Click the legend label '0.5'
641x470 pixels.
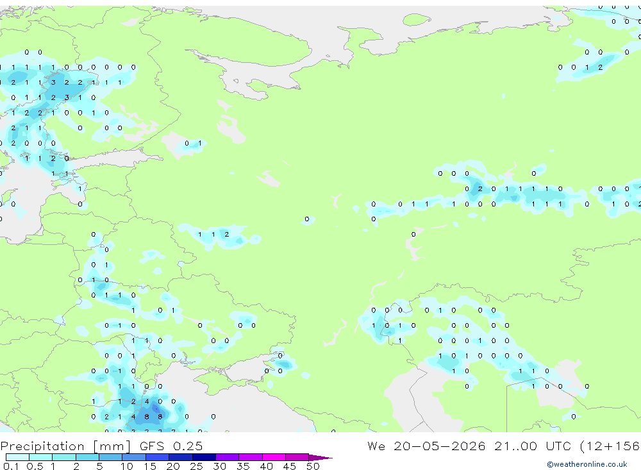[x=35, y=466]
